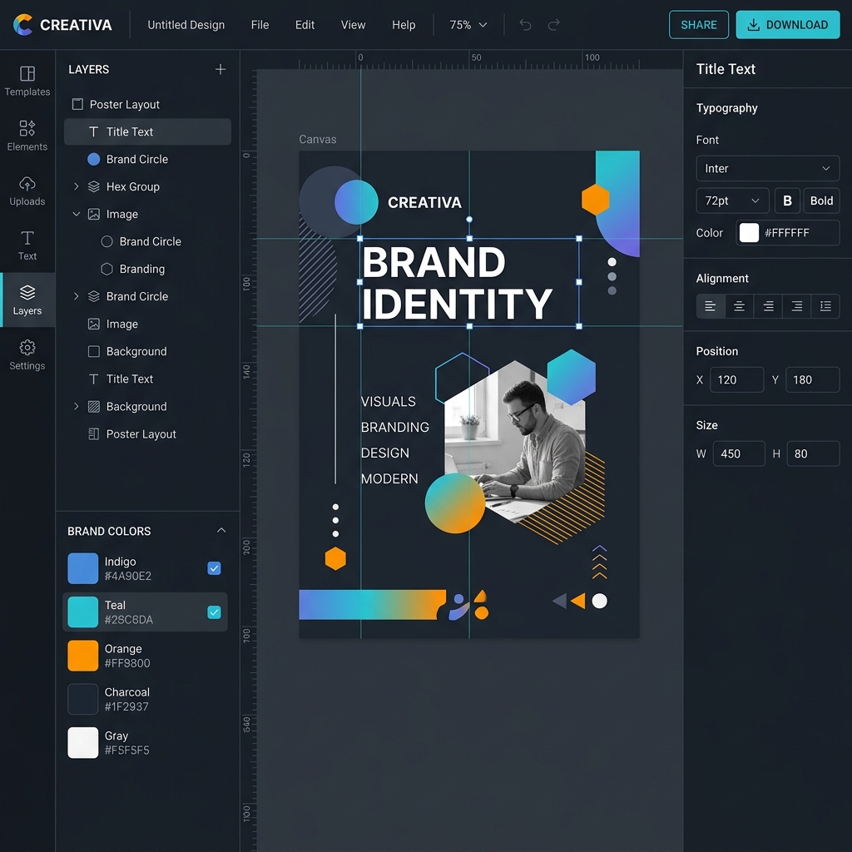Toggle the Indigo brand color checkbox
The width and height of the screenshot is (852, 852).
tap(214, 568)
